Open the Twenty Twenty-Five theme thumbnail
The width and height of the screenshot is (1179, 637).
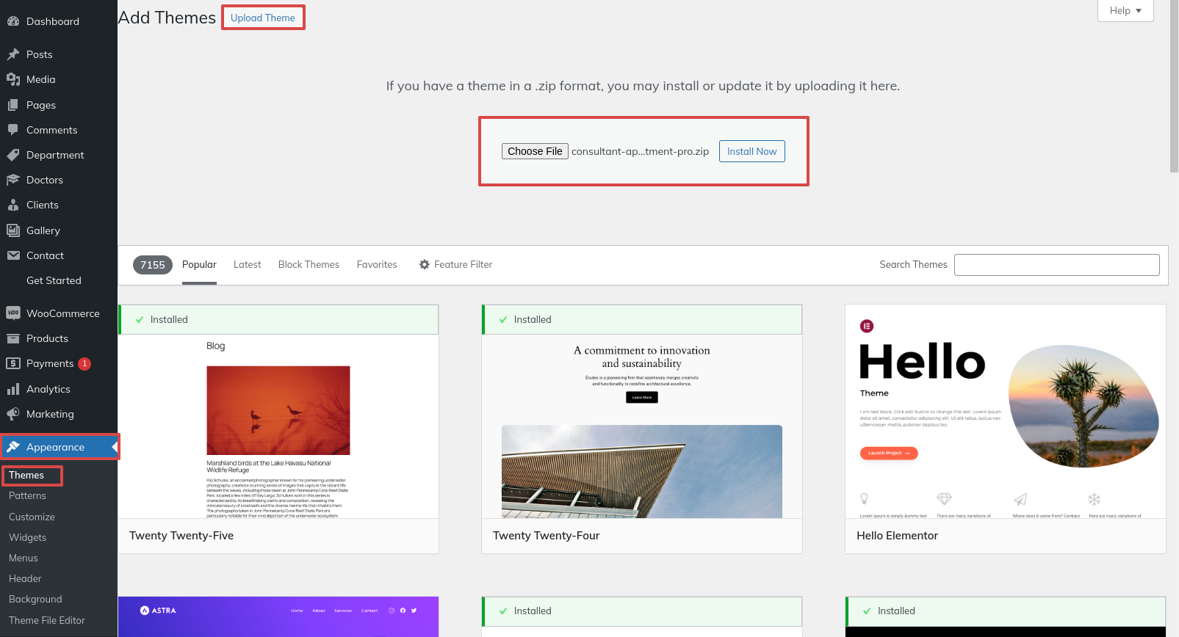[278, 426]
